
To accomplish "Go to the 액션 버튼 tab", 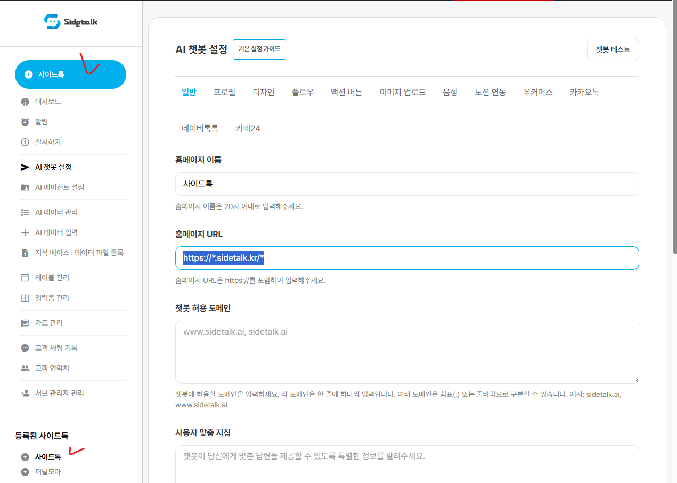I will click(347, 92).
